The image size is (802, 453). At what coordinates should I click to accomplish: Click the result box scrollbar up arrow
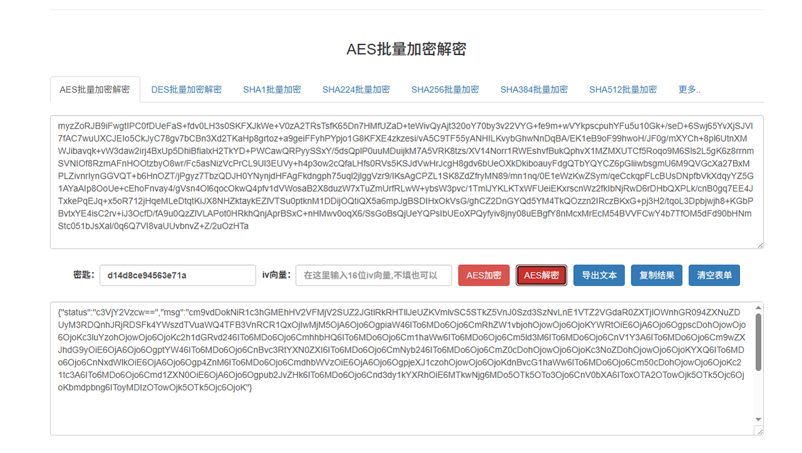tap(758, 308)
